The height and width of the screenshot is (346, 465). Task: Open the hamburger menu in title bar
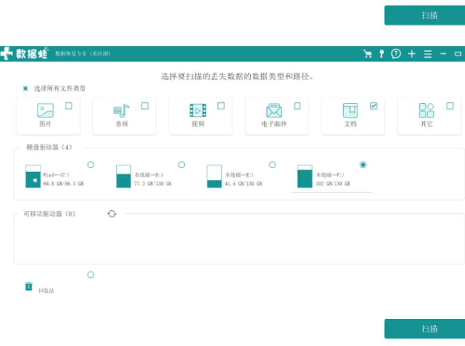click(428, 54)
